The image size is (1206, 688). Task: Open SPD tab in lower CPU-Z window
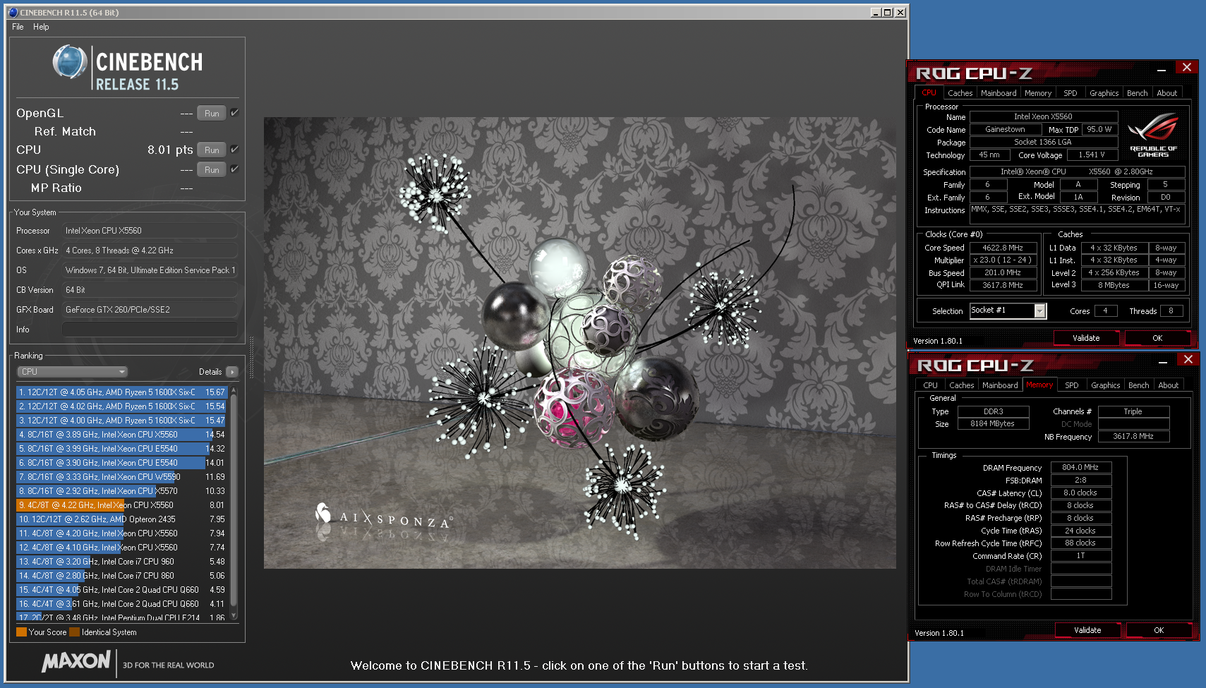tap(1071, 385)
